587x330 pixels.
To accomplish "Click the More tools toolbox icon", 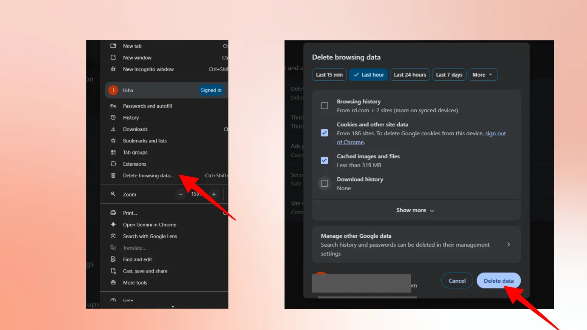I will click(x=113, y=282).
